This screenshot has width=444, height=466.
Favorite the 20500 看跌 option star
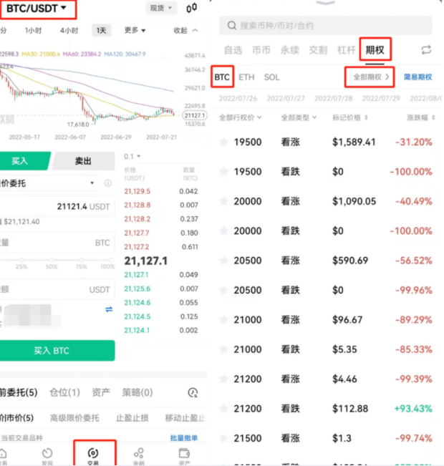click(223, 290)
